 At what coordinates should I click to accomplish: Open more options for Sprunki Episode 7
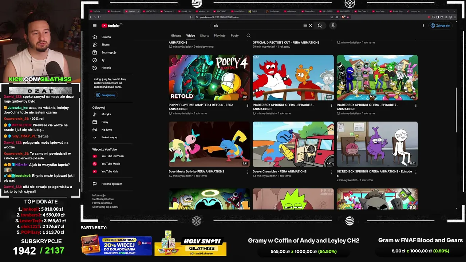(x=416, y=106)
